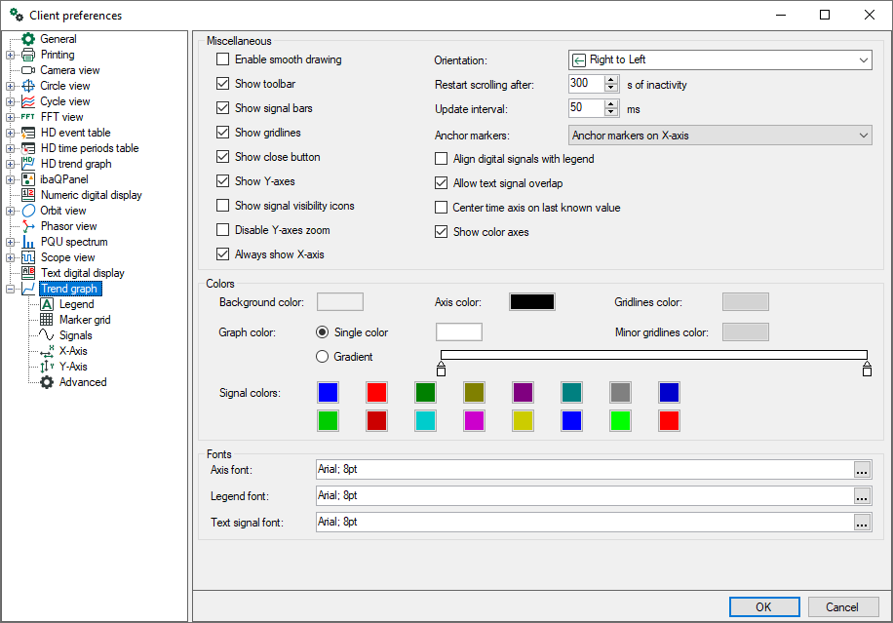Uncheck the Show gridlines option
The height and width of the screenshot is (623, 893).
(223, 133)
